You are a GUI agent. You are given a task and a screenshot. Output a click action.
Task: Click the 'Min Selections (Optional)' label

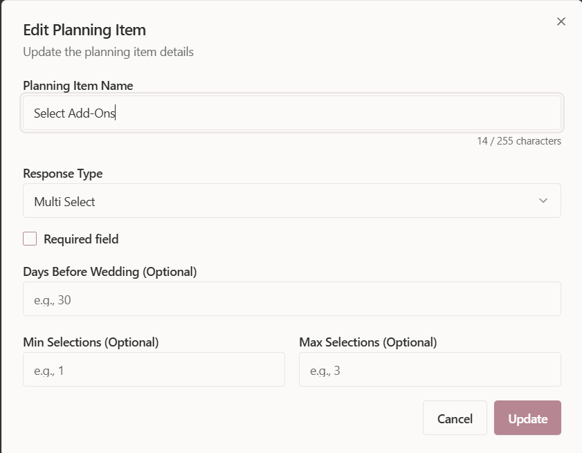coord(91,342)
